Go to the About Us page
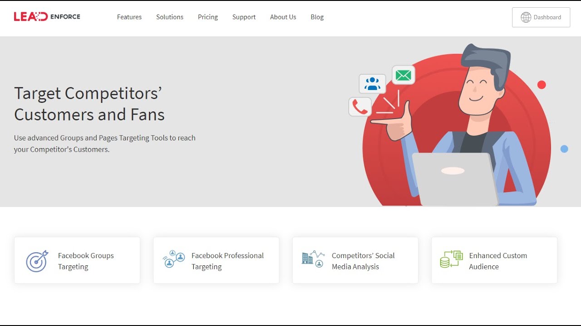The width and height of the screenshot is (581, 326). pyautogui.click(x=283, y=17)
